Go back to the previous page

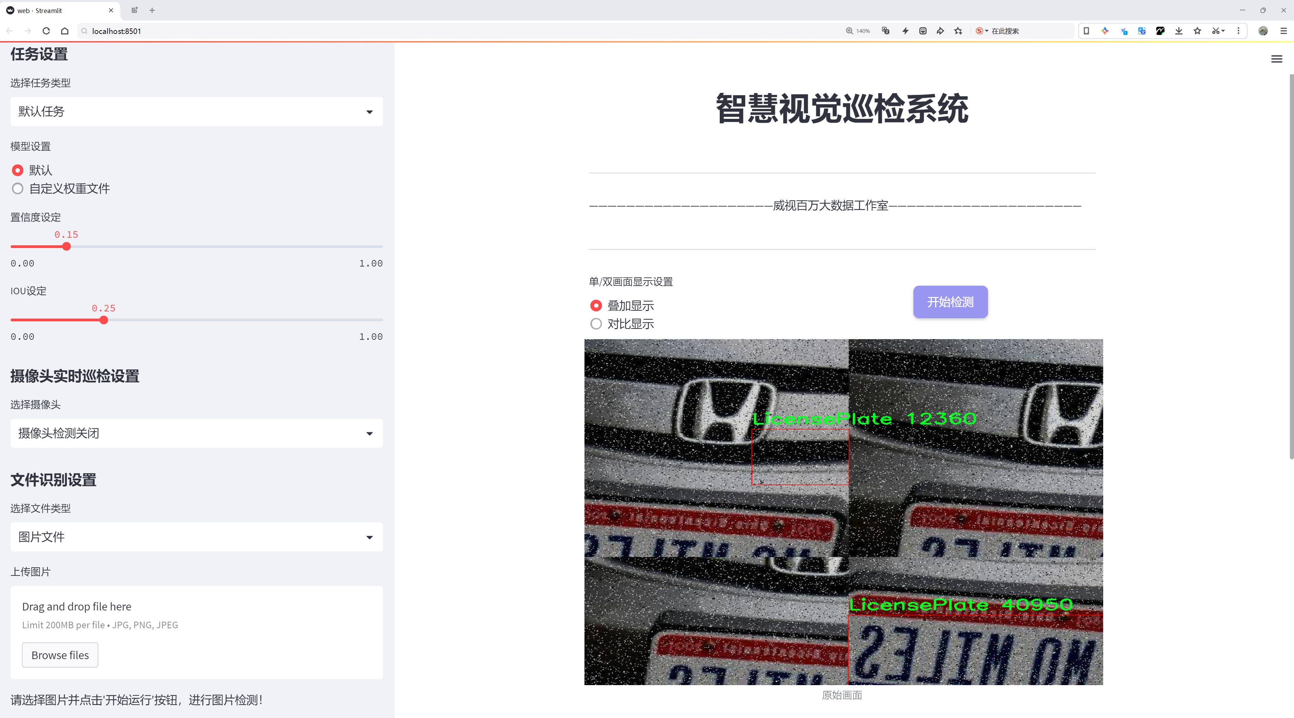(x=10, y=30)
